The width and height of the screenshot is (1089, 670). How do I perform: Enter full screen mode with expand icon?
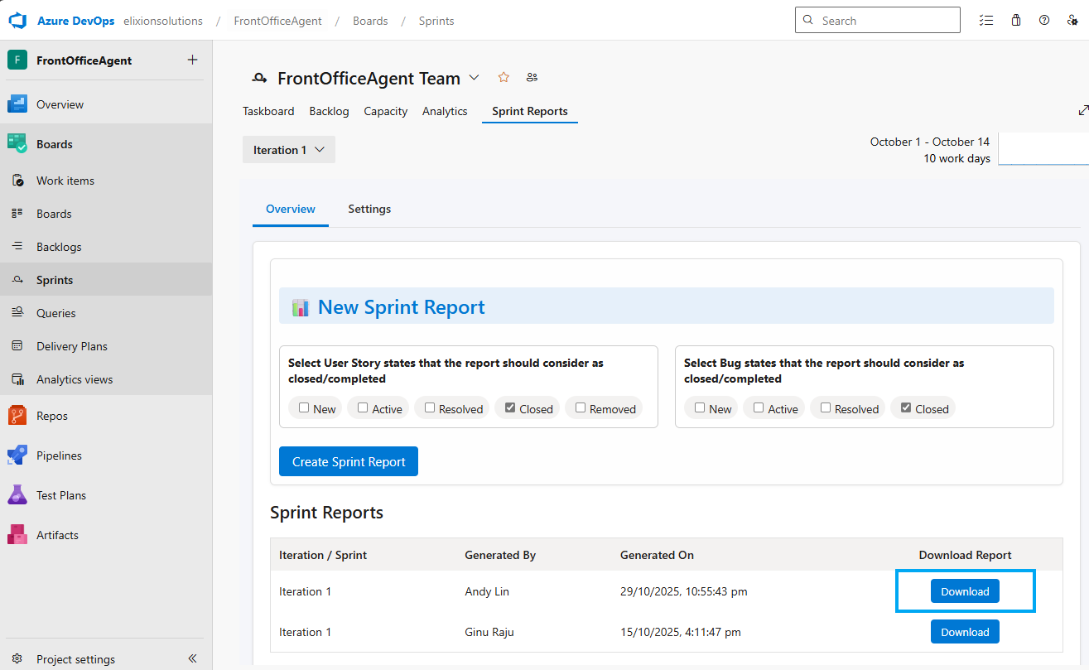point(1082,110)
